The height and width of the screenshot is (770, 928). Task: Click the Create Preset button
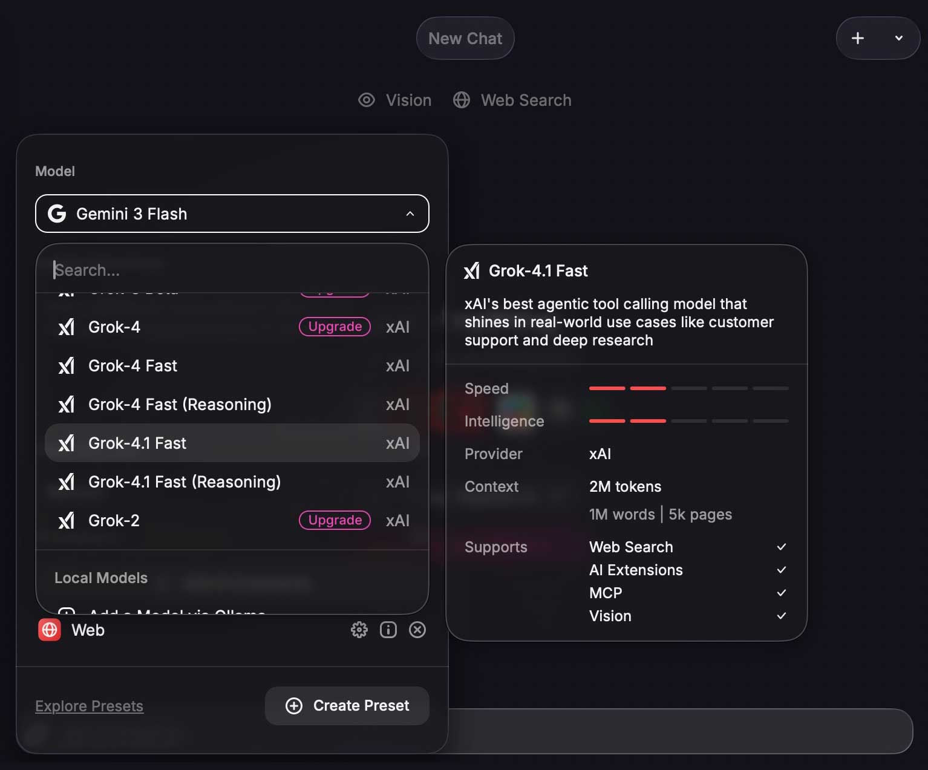pos(347,705)
